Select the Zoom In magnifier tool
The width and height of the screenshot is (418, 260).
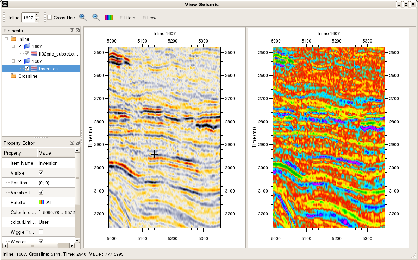coord(82,17)
